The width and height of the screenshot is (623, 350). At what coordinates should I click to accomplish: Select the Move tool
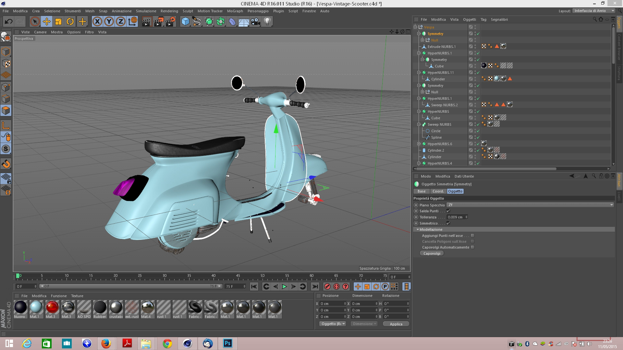pyautogui.click(x=46, y=22)
